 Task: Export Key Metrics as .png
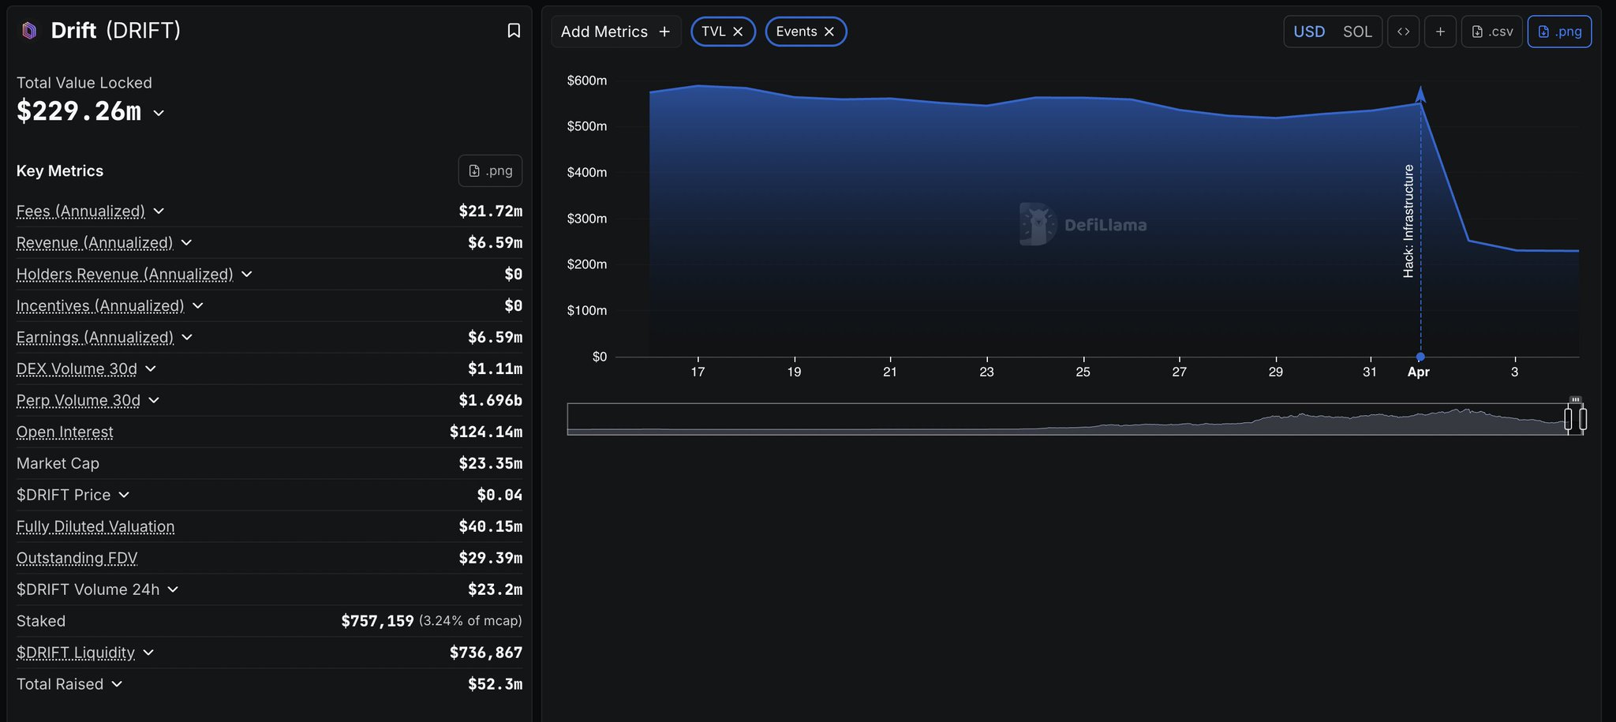490,170
